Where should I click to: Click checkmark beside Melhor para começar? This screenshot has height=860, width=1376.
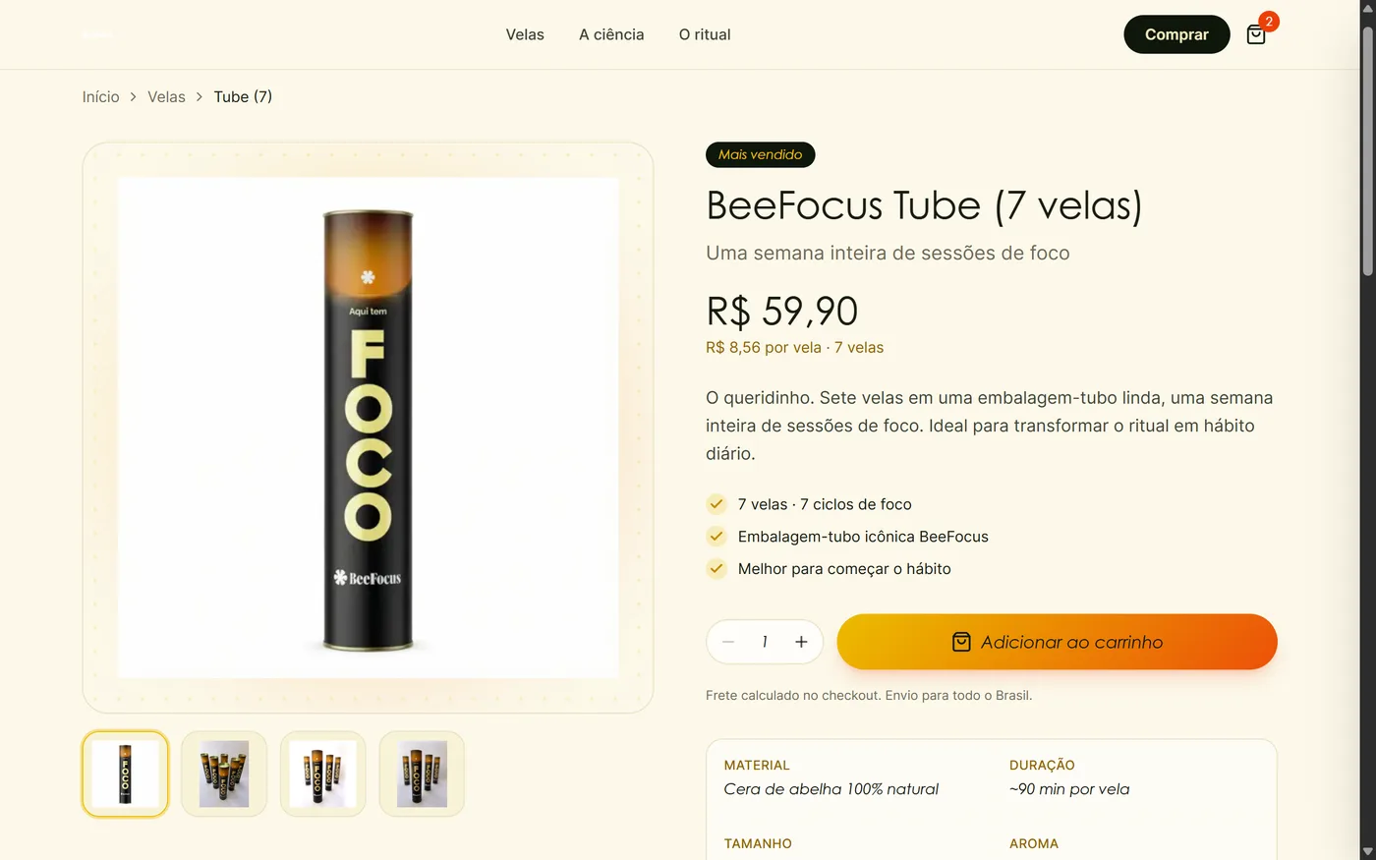point(717,569)
